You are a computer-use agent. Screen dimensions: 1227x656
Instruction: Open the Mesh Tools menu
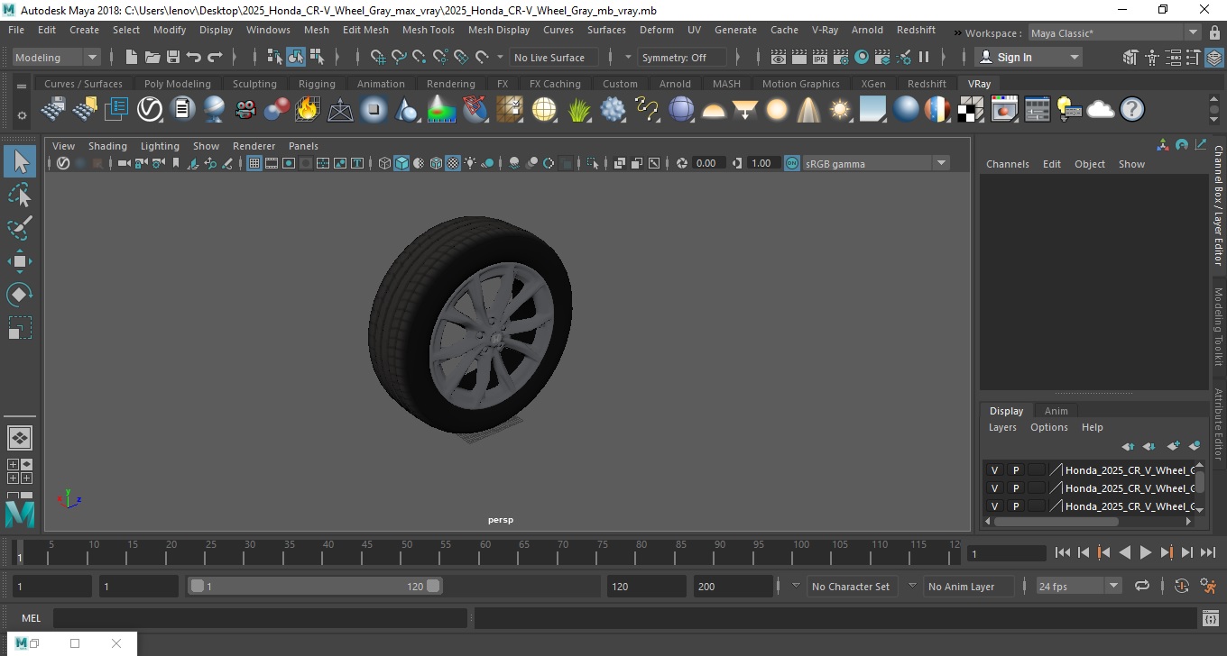click(x=428, y=30)
